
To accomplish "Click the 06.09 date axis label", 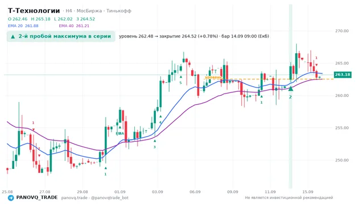I will coord(195,192).
